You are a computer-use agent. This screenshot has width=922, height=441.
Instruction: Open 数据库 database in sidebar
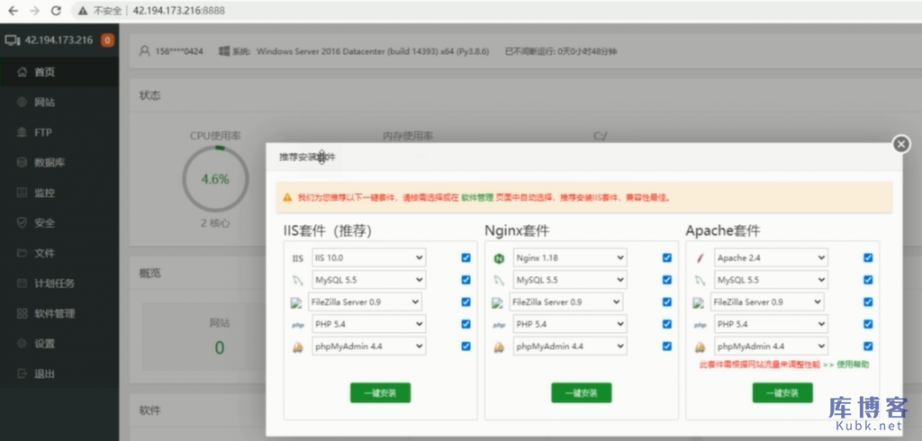click(59, 163)
